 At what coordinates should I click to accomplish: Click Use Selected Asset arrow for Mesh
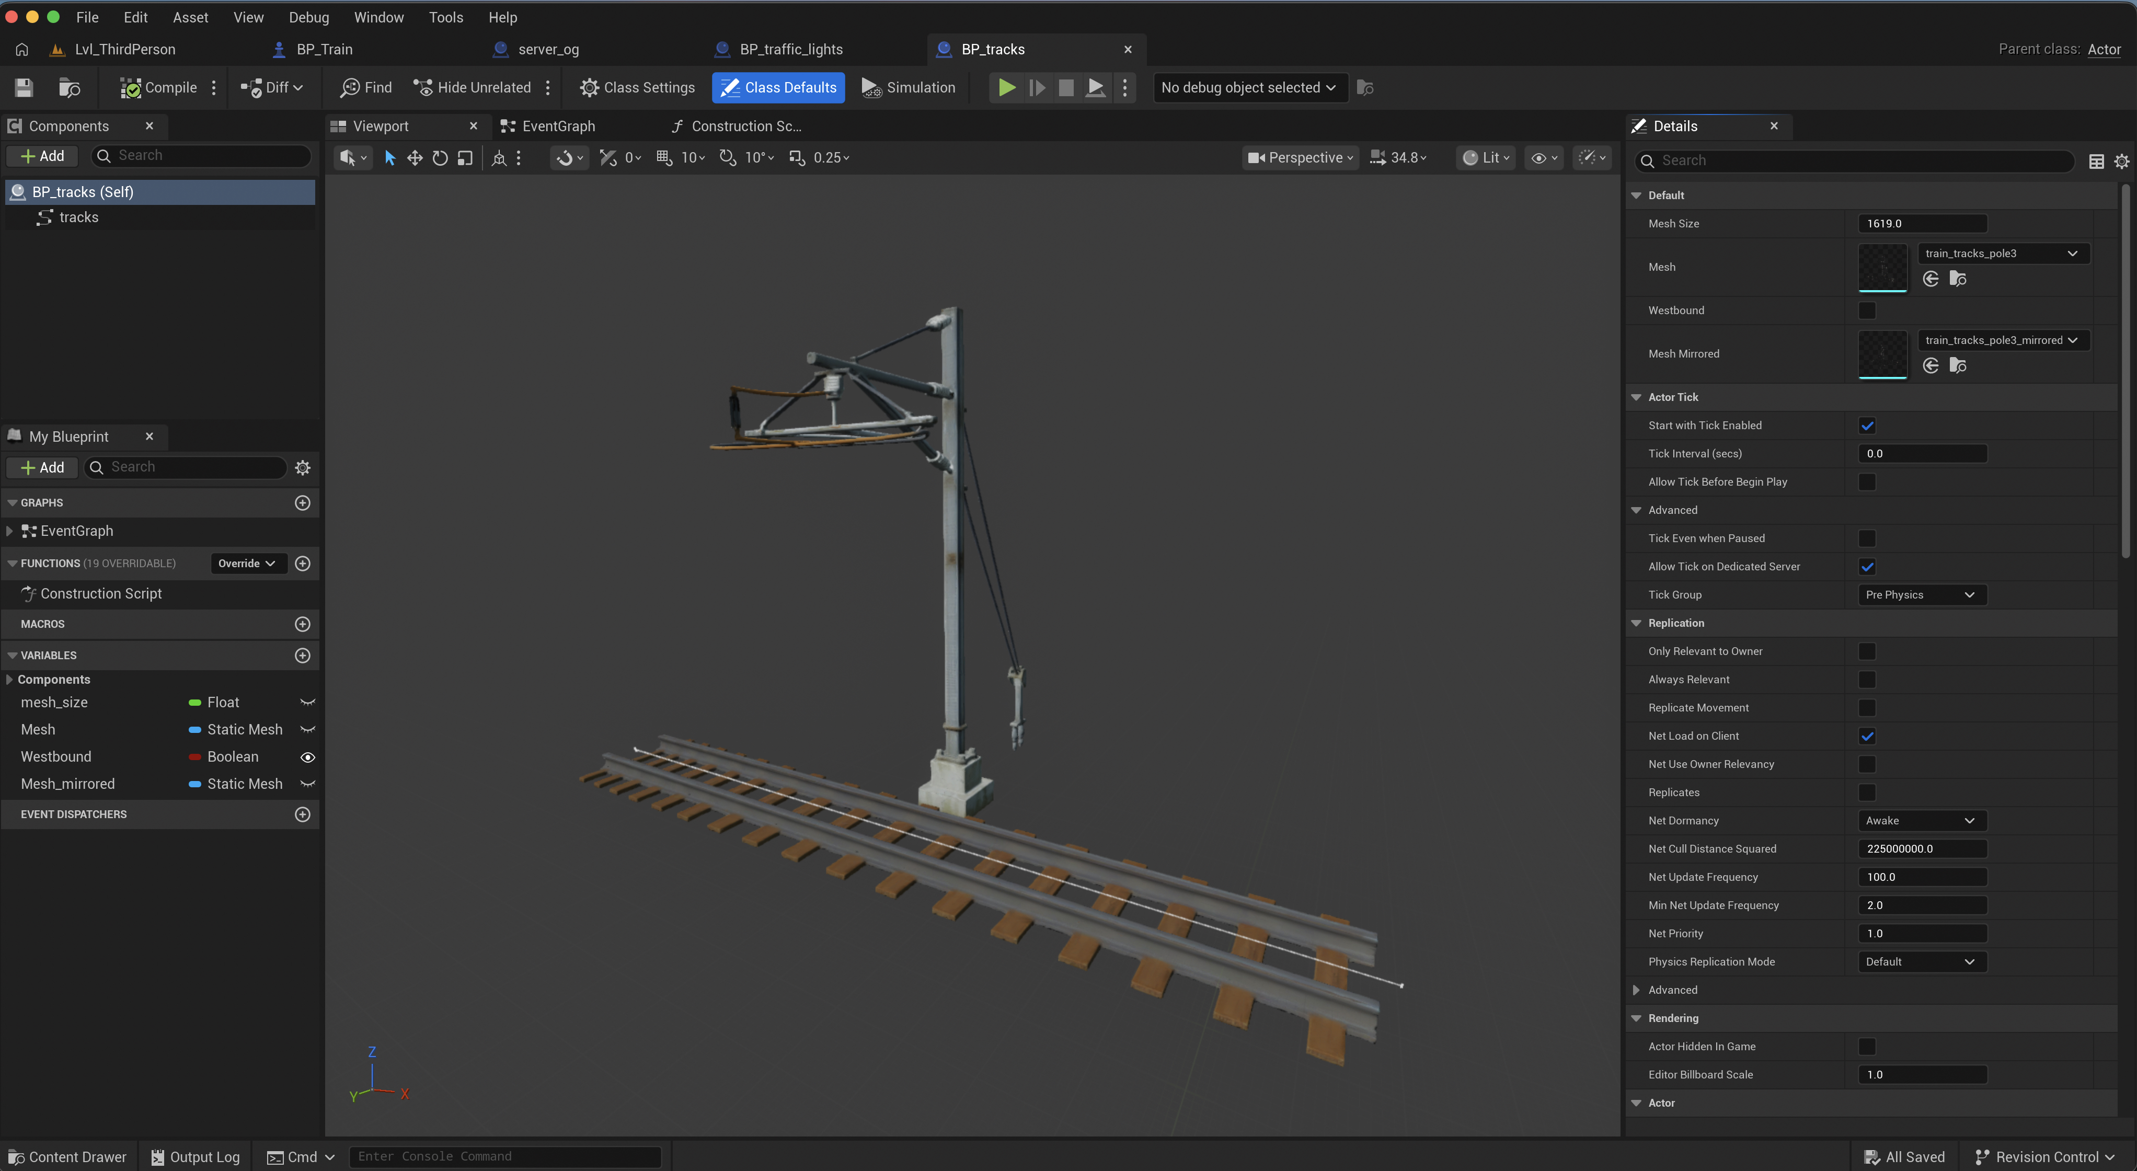point(1931,279)
